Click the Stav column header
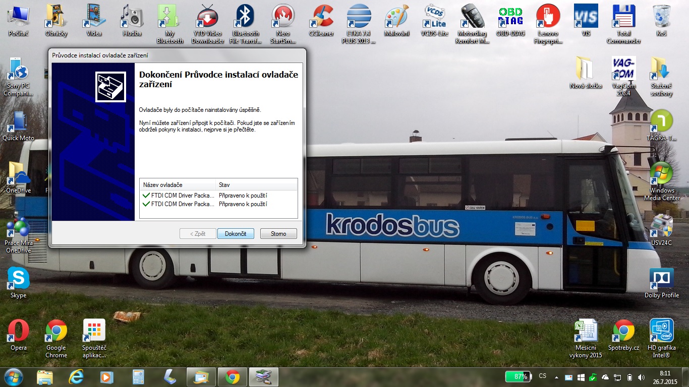 point(256,185)
